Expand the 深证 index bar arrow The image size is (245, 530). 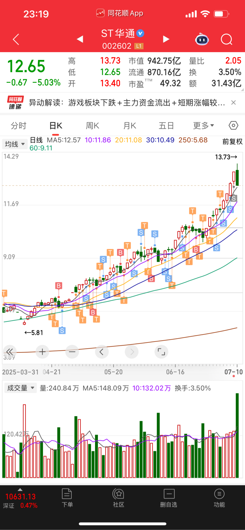(x=20, y=490)
